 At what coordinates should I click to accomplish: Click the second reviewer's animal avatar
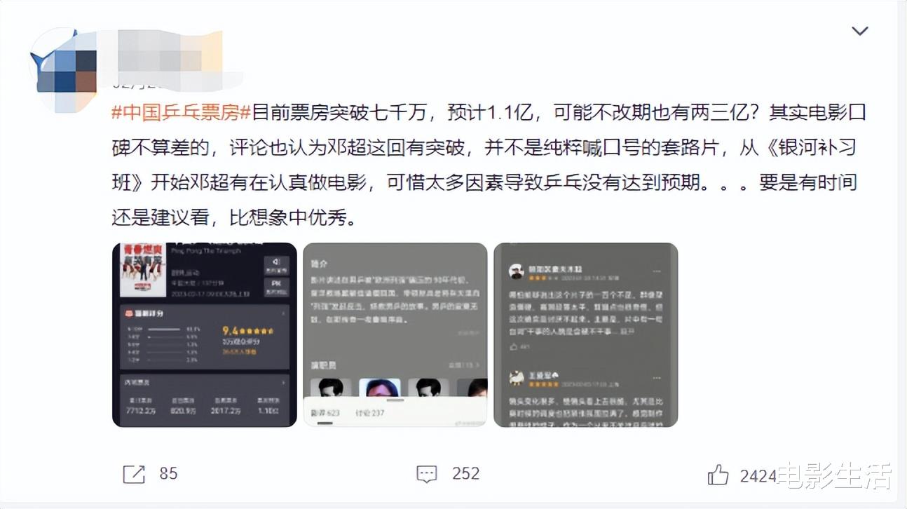pos(517,378)
